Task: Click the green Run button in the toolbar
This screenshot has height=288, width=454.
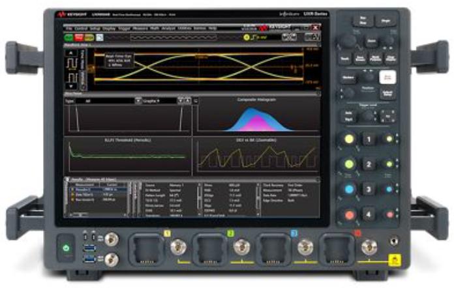Action: pyautogui.click(x=68, y=38)
